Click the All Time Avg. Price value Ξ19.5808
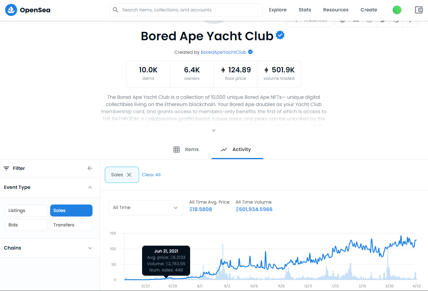The height and width of the screenshot is (291, 428). (201, 209)
